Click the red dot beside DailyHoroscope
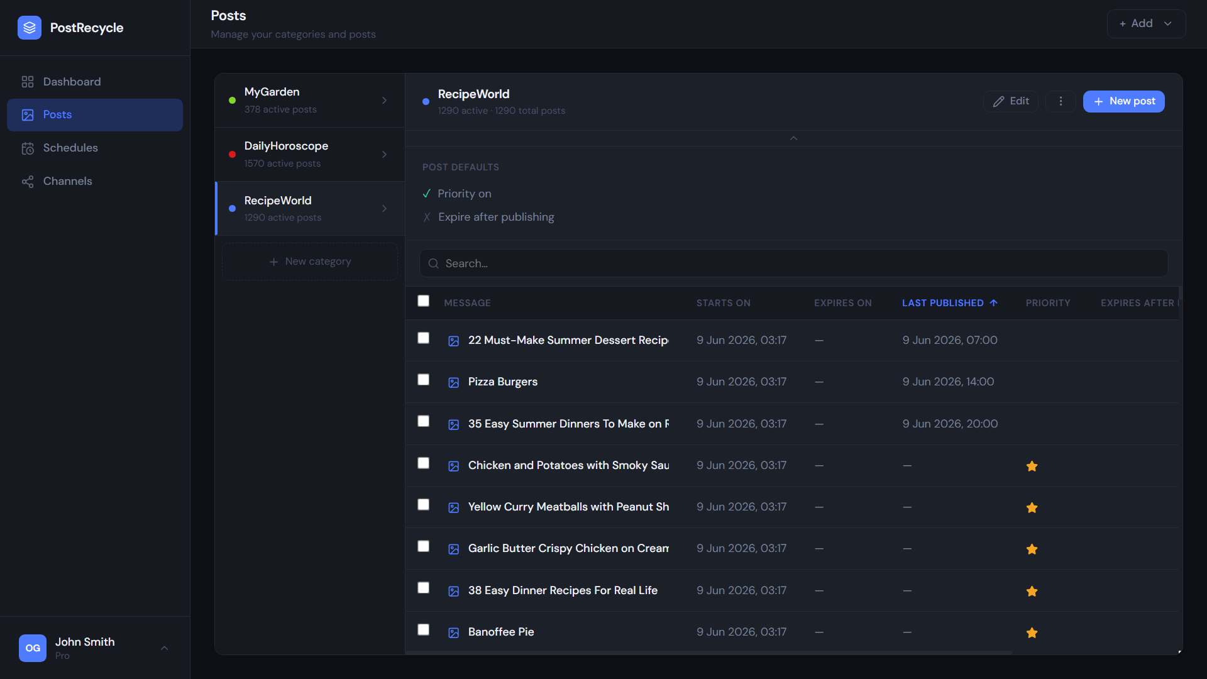The image size is (1207, 679). 232,155
